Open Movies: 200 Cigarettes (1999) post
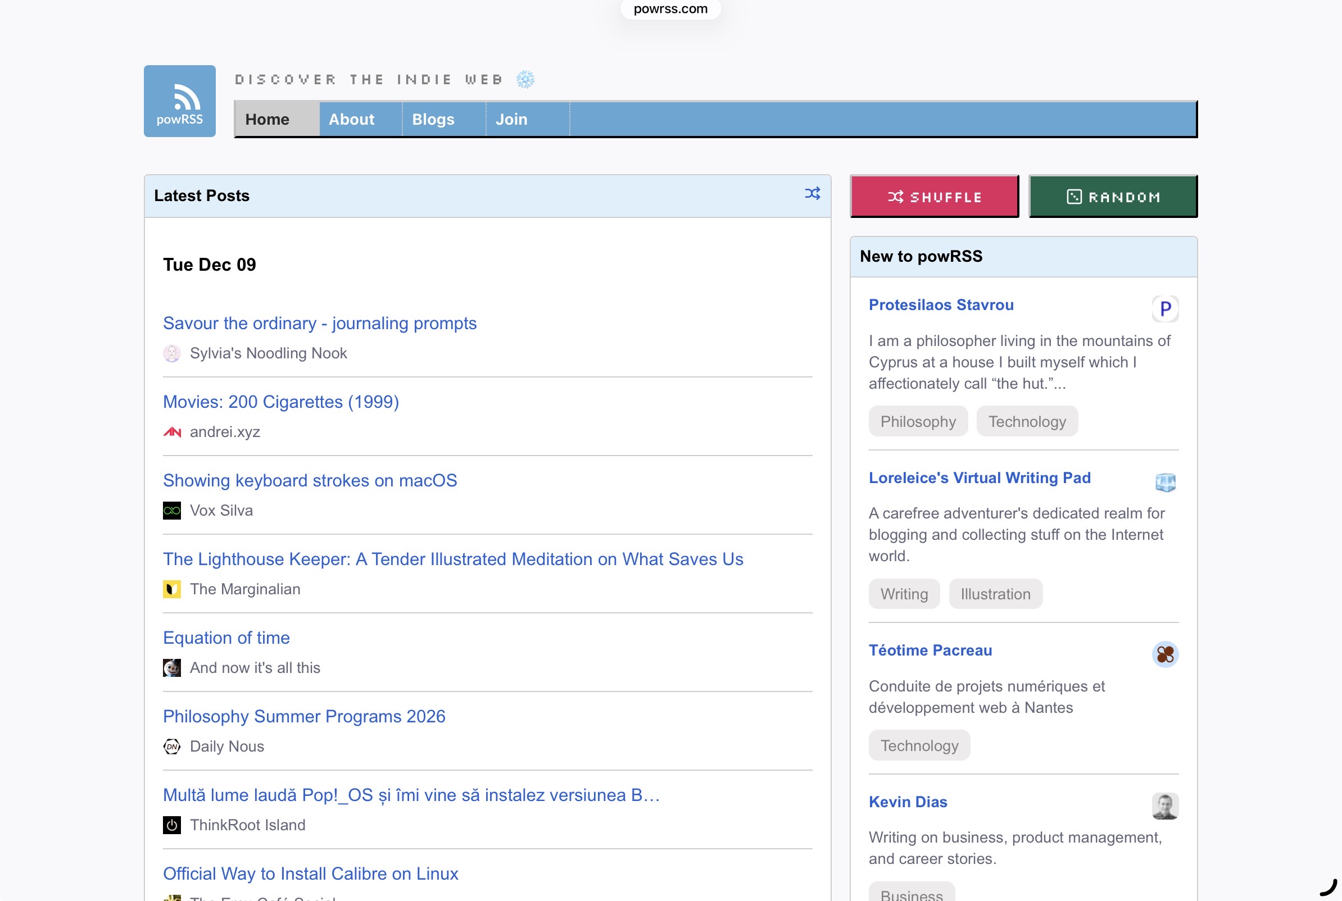 click(281, 402)
